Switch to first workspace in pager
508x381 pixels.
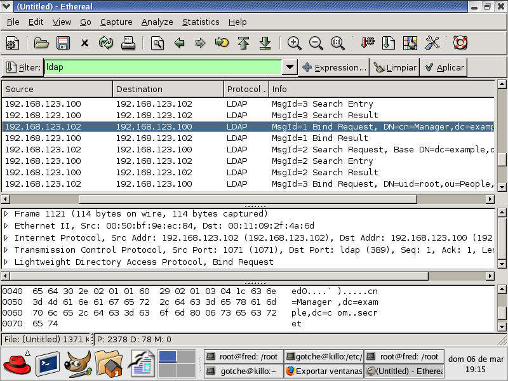tap(168, 357)
